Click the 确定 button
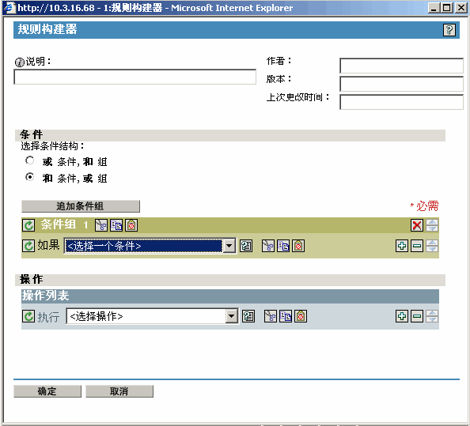 (47, 391)
